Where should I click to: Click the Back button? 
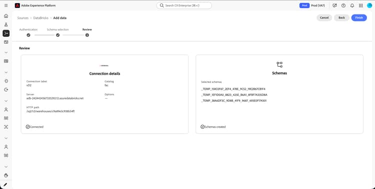pyautogui.click(x=341, y=17)
